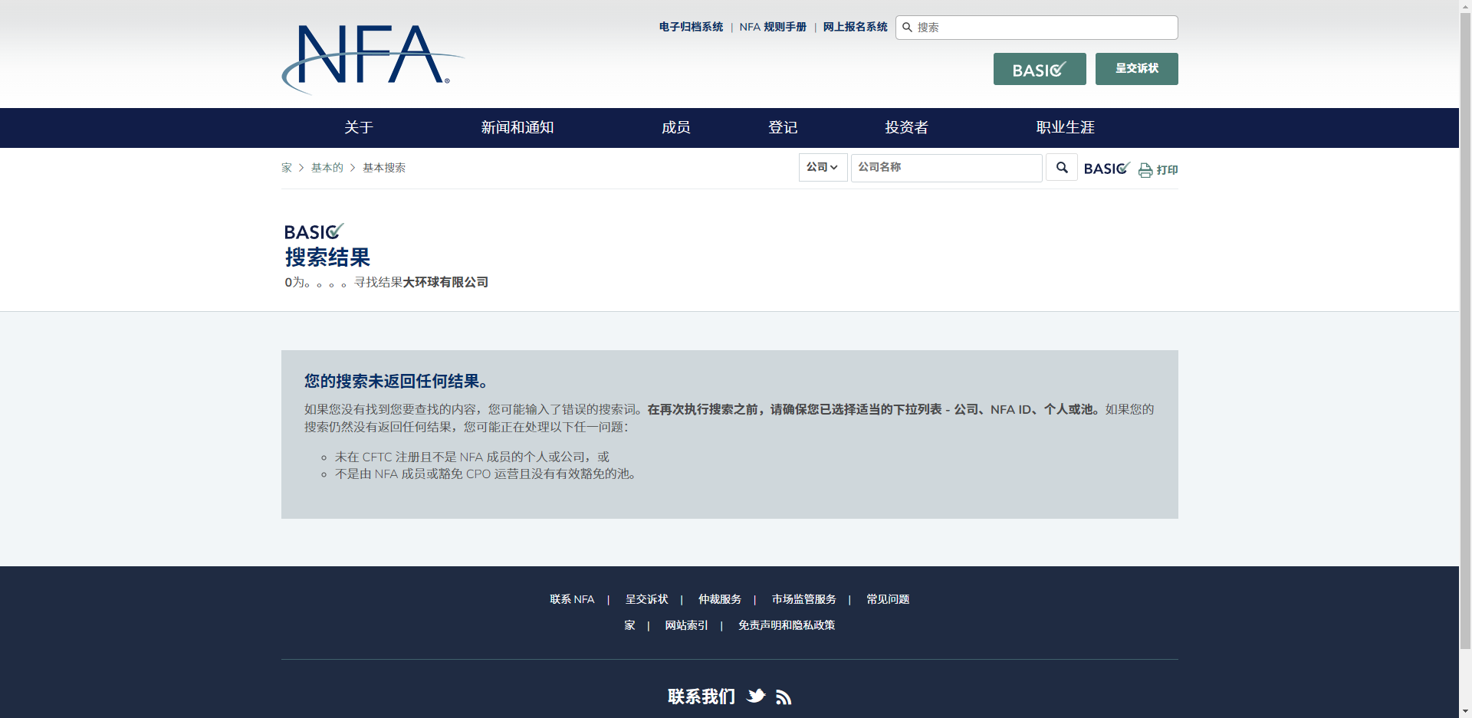Click the 呈交诉状 green button

(1136, 69)
